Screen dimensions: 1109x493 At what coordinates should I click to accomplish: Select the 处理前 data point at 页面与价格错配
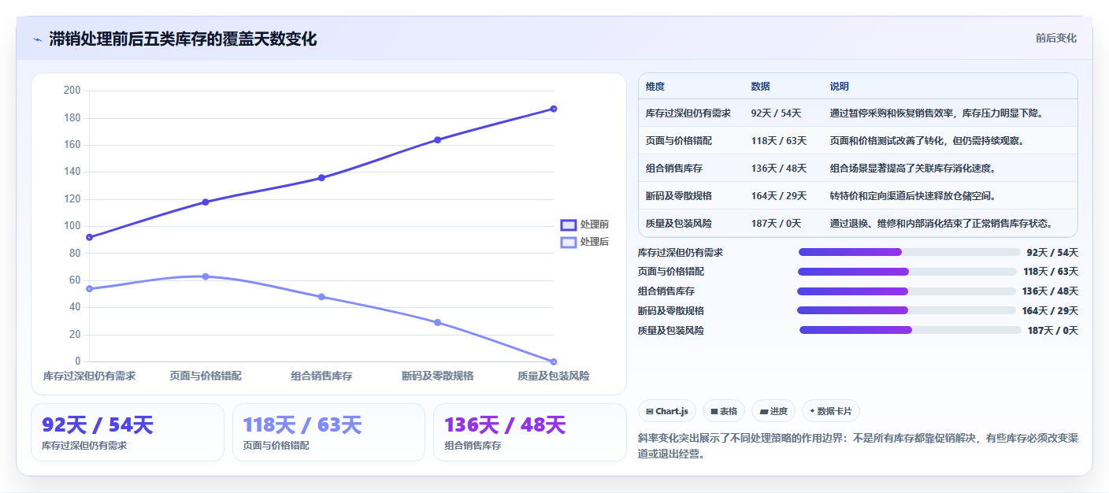click(x=206, y=202)
